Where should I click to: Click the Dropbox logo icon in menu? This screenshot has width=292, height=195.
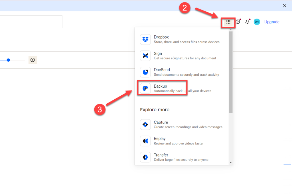pyautogui.click(x=145, y=39)
